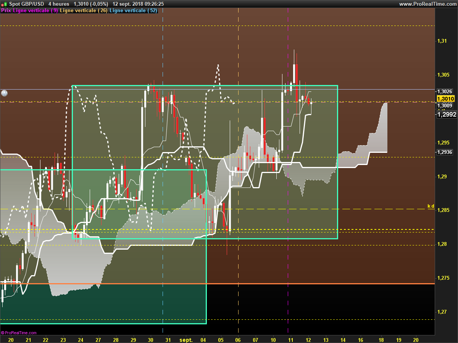Click the 1,275 price axis label
Screen dimensions: 458x343
[x=443, y=278]
